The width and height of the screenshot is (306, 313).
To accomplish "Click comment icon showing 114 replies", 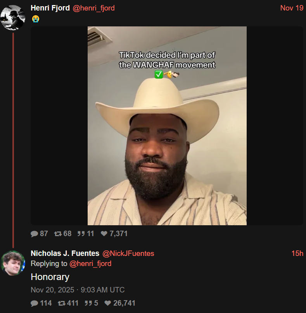I will point(34,303).
